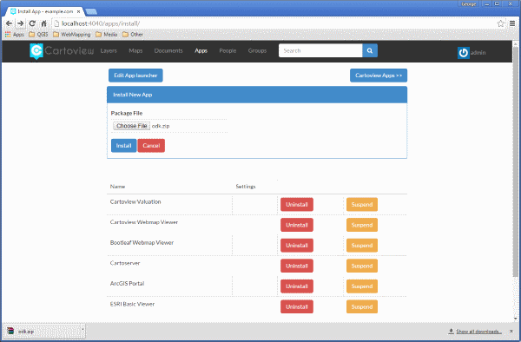Uninstall Bootleaf Webmap Viewer
This screenshot has width=521, height=342.
pos(297,246)
